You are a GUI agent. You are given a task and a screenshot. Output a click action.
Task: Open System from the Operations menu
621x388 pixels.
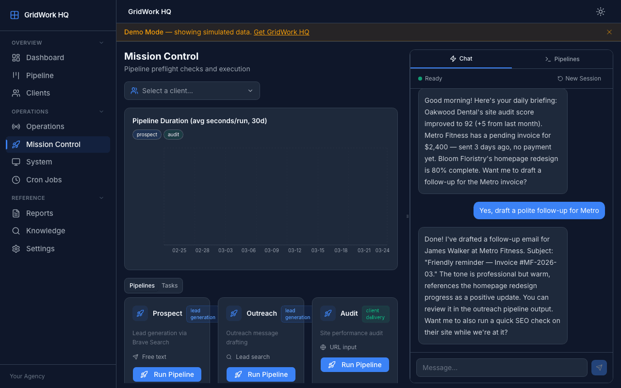16,162
